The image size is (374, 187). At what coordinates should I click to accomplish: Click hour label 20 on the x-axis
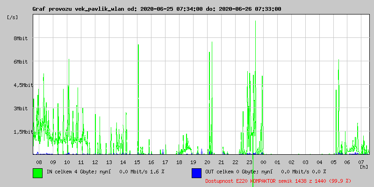(207, 162)
